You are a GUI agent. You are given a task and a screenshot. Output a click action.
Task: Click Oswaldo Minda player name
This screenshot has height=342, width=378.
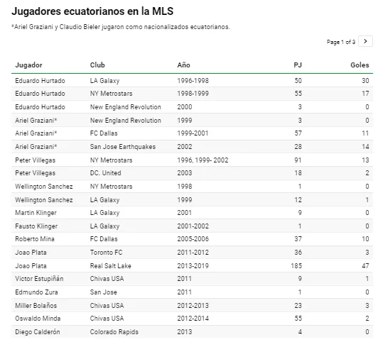[38, 319]
